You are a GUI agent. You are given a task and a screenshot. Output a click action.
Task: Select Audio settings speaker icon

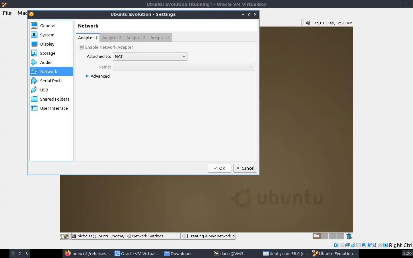[x=34, y=62]
